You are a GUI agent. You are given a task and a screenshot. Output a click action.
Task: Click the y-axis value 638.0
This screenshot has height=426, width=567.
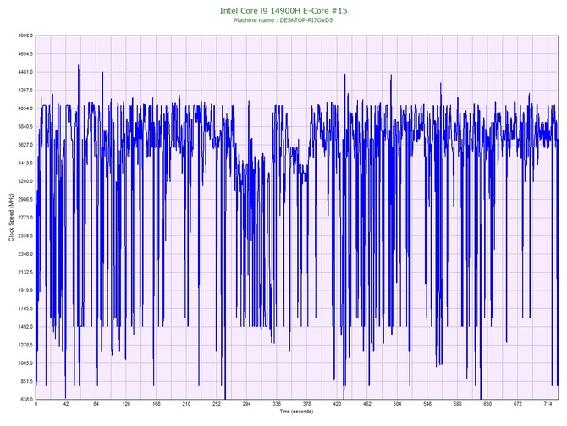click(26, 400)
